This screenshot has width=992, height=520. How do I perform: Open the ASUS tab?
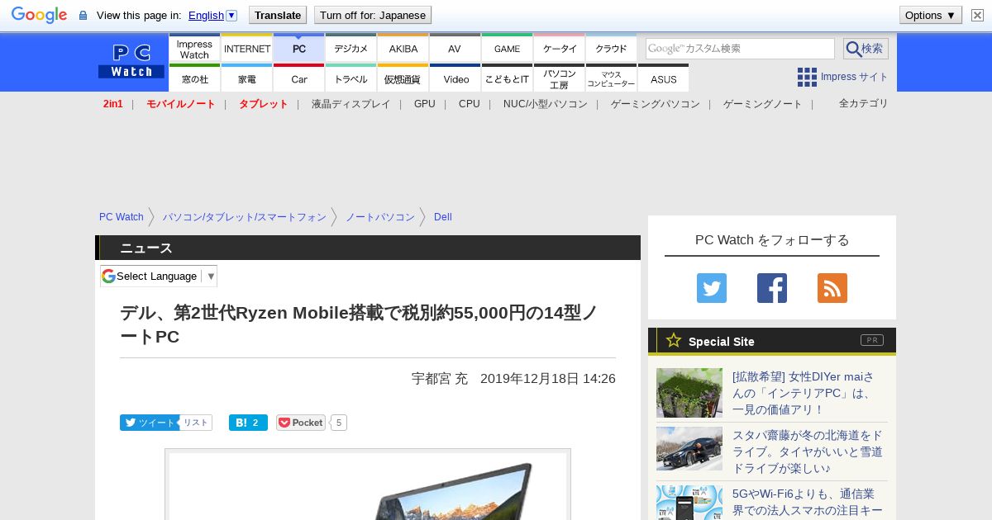click(x=664, y=78)
